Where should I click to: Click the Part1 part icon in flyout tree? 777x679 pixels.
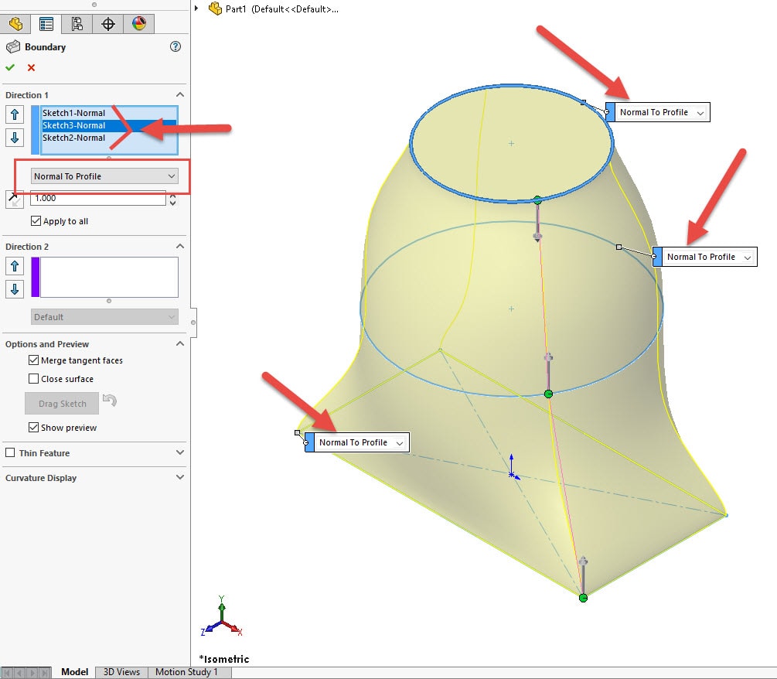[x=215, y=9]
